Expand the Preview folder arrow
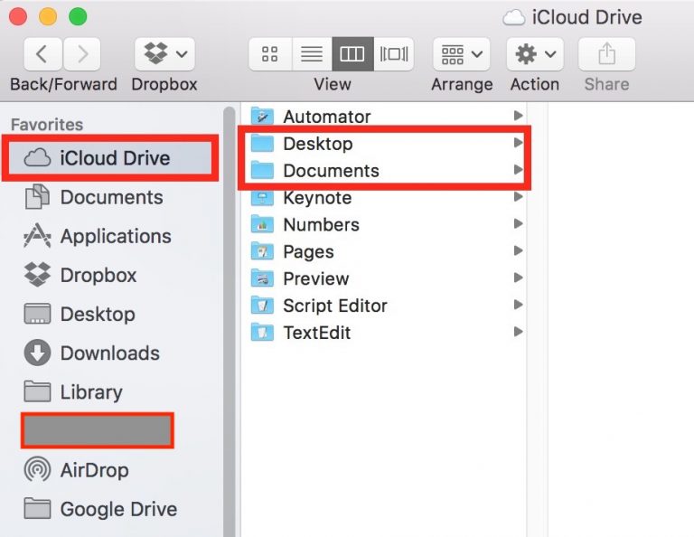The image size is (694, 537). [519, 278]
